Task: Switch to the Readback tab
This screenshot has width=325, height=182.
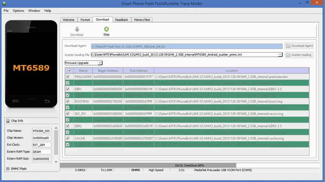Action: point(122,20)
